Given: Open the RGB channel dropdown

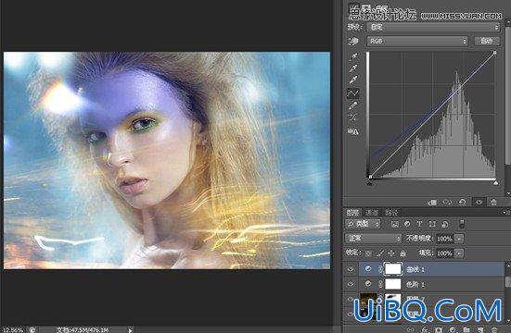Looking at the screenshot, I should 417,41.
